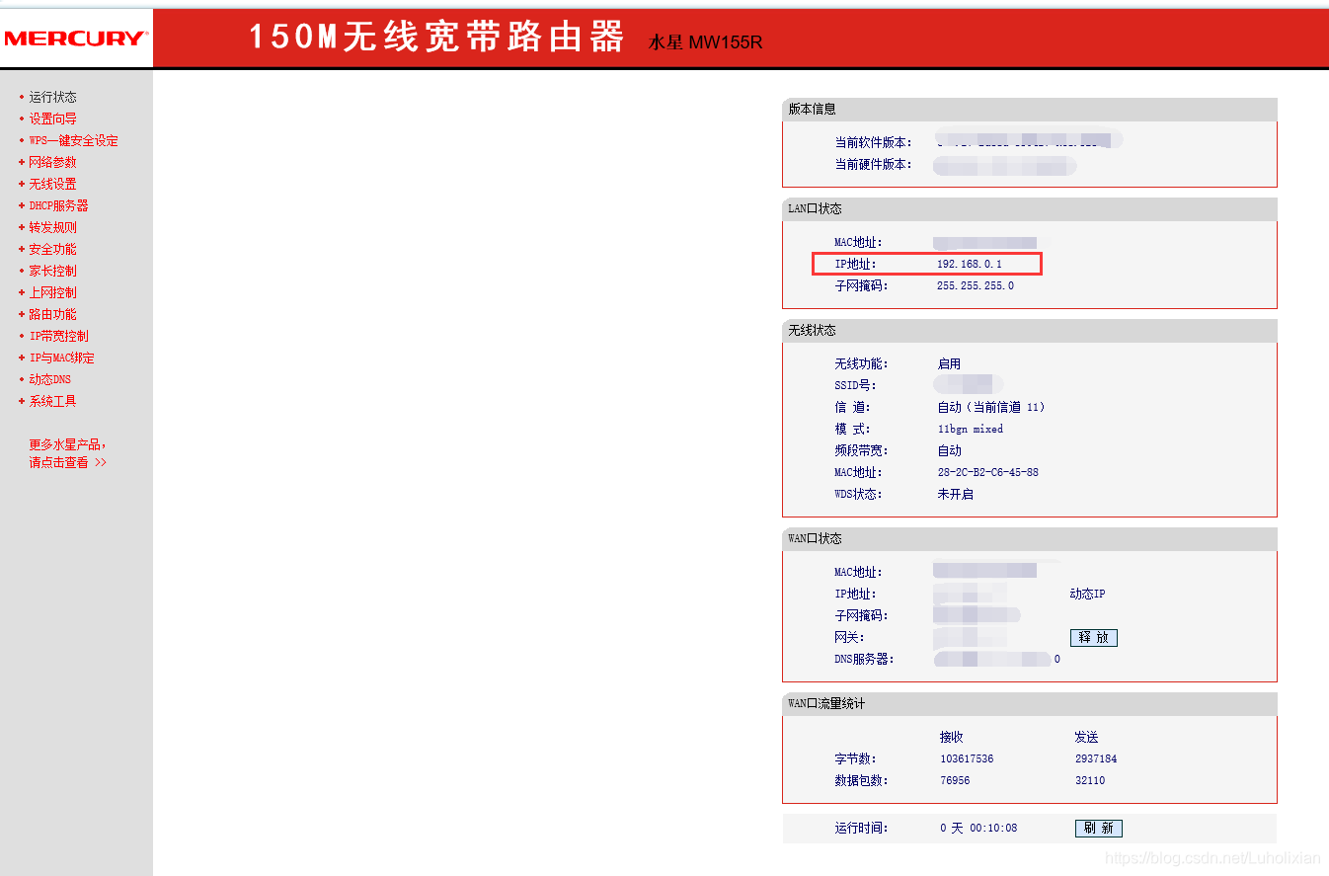The width and height of the screenshot is (1329, 876).
Task: Select LAN IP address 192.168.0.1
Action: pos(970,264)
